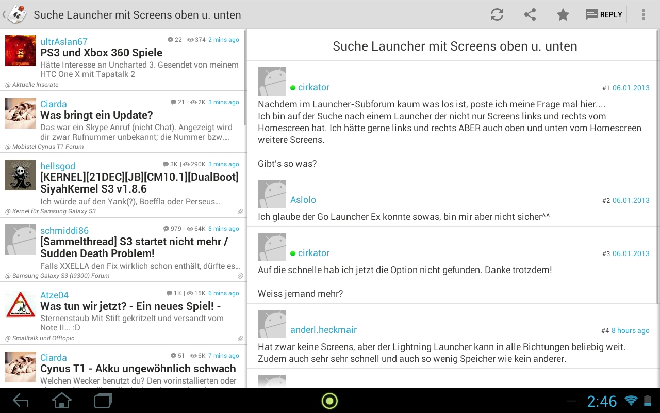Share this thread via share icon
Image resolution: width=660 pixels, height=413 pixels.
click(530, 14)
